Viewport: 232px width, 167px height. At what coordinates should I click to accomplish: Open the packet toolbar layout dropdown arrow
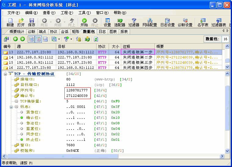pyautogui.click(x=59, y=39)
